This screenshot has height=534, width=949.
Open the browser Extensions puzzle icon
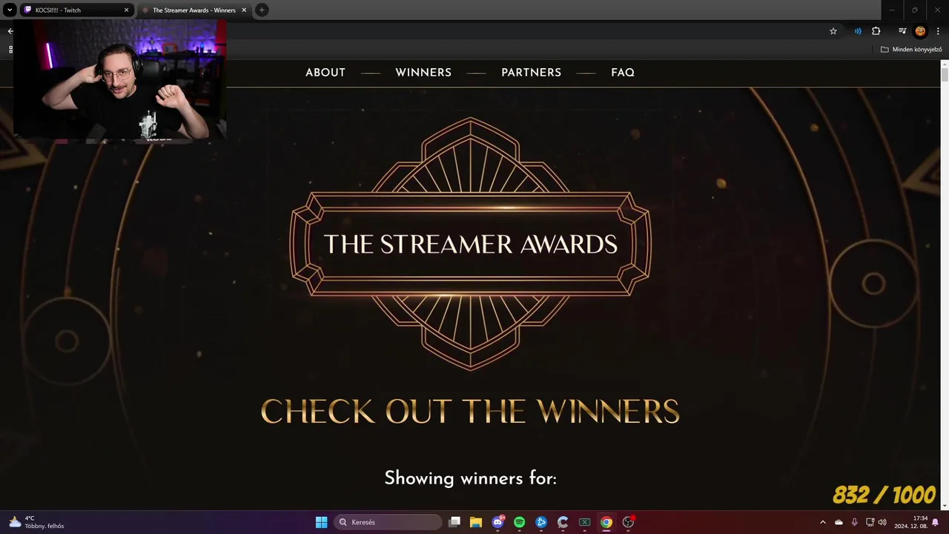876,31
